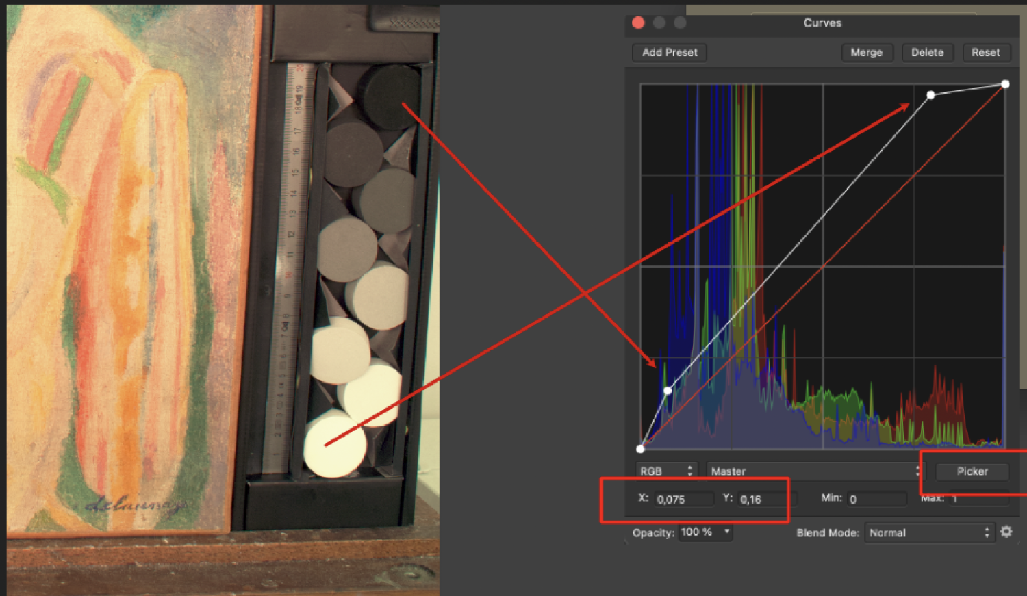
Task: Open the Opacity percentage dropdown
Action: coord(705,532)
